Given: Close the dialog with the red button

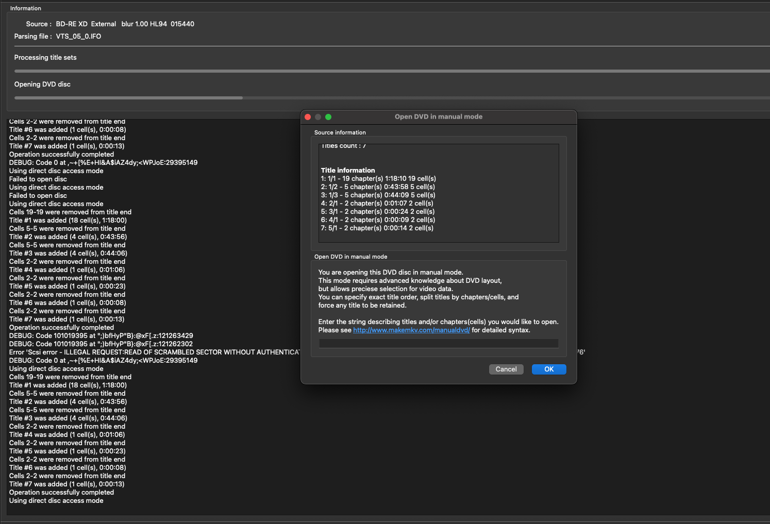Looking at the screenshot, I should [x=308, y=117].
